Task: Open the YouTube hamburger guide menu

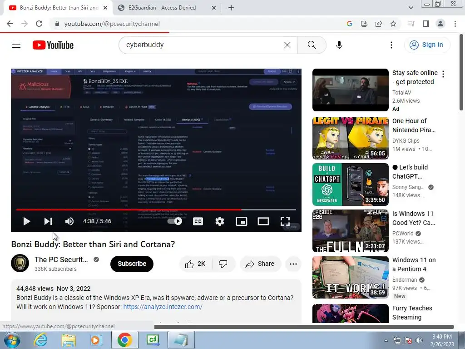Action: [16, 45]
